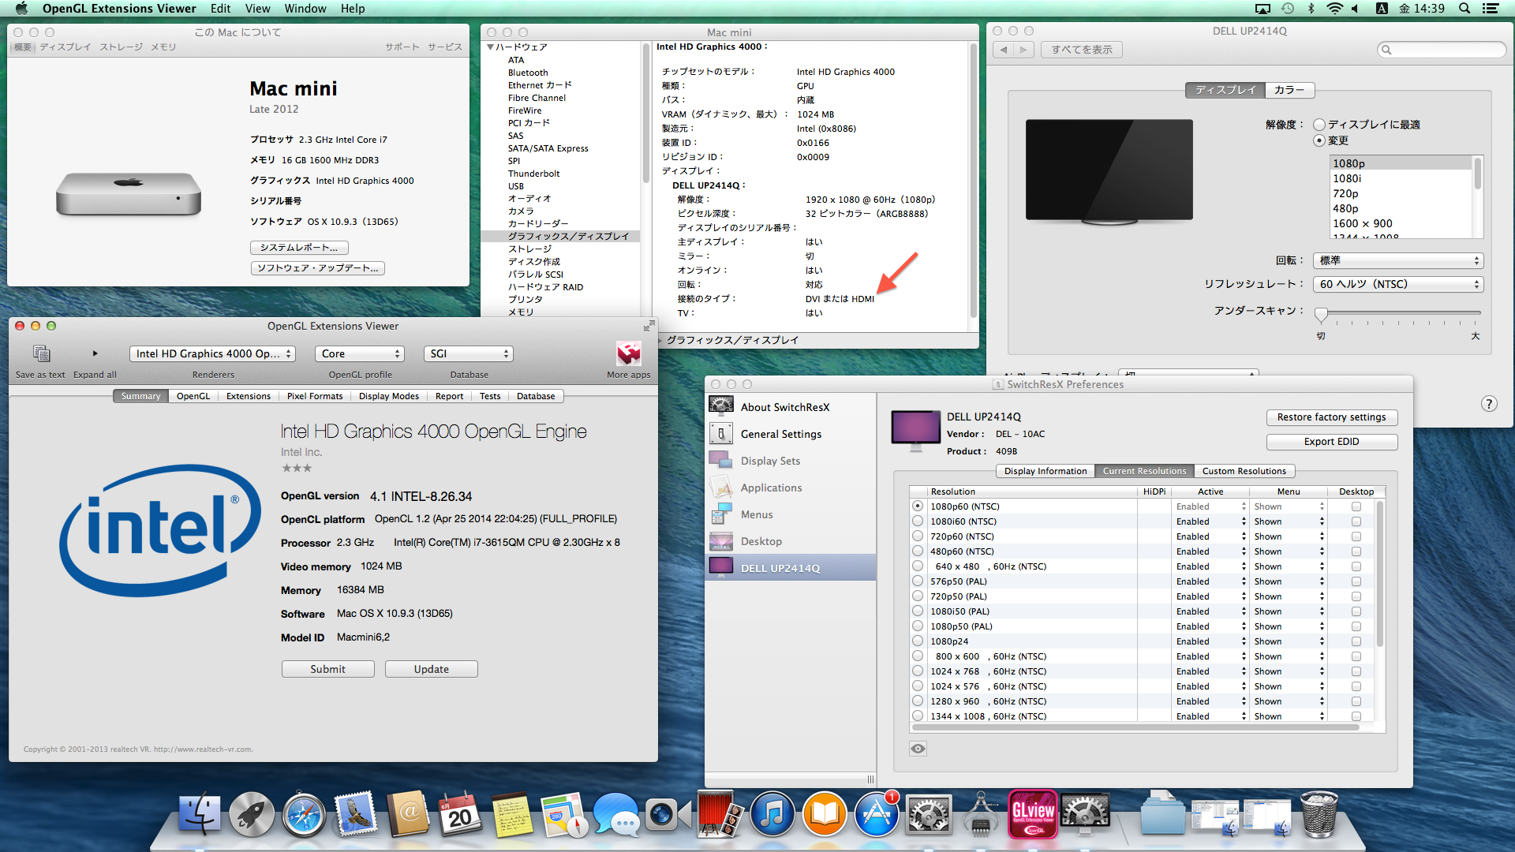Click the eye preview icon in SwitchResX
Screen dimensions: 1515x852
(918, 749)
